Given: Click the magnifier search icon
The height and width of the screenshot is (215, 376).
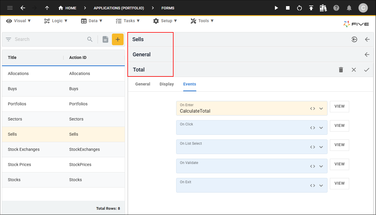Looking at the screenshot, I should point(90,39).
